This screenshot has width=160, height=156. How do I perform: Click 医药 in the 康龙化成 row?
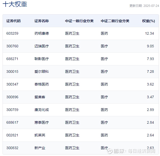pos(104,110)
